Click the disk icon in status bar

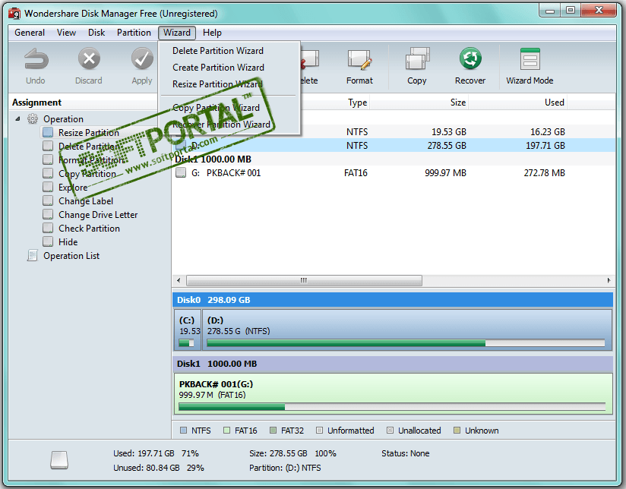[x=59, y=460]
